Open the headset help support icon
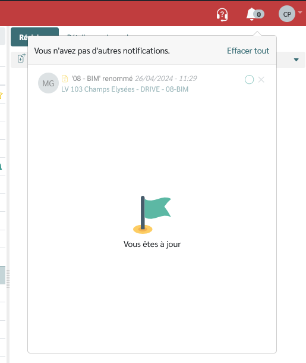This screenshot has height=363, width=306. tap(222, 15)
